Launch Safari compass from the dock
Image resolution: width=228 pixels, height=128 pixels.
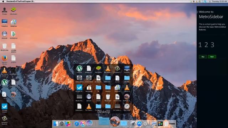tap(77, 124)
